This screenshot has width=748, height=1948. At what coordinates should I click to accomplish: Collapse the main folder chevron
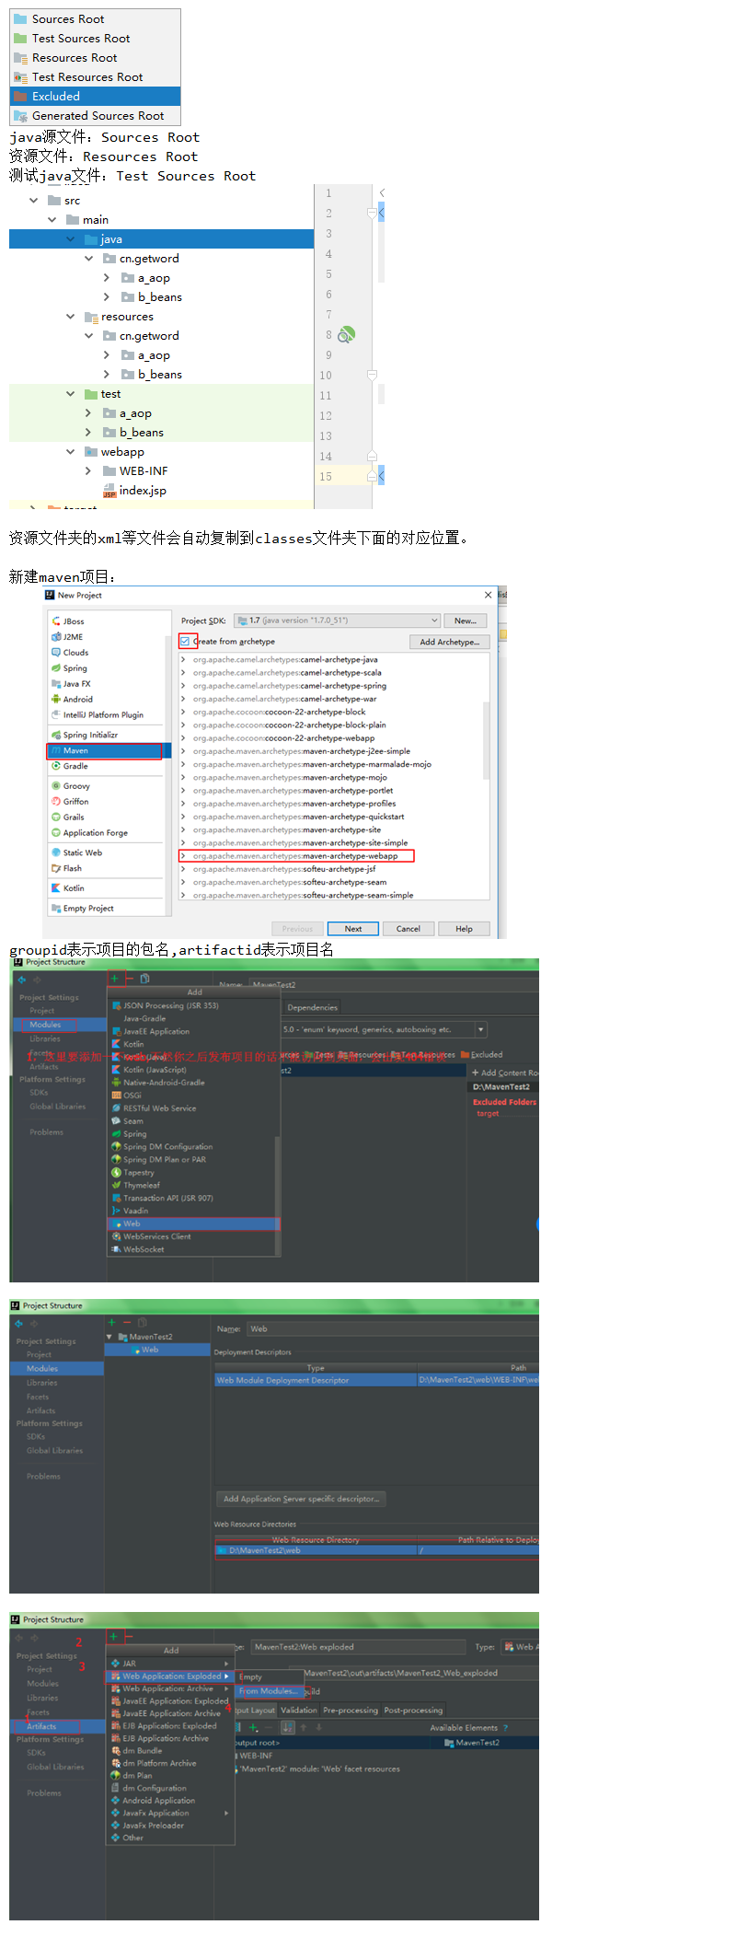pos(52,219)
